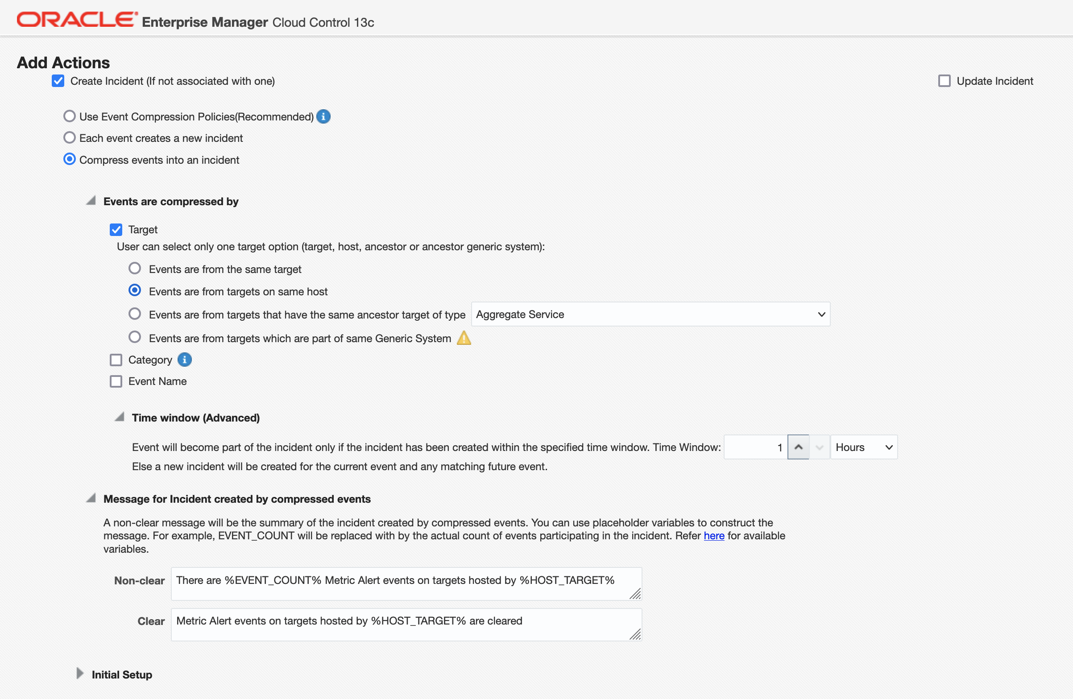Collapse Time window (Advanced) section

(120, 417)
